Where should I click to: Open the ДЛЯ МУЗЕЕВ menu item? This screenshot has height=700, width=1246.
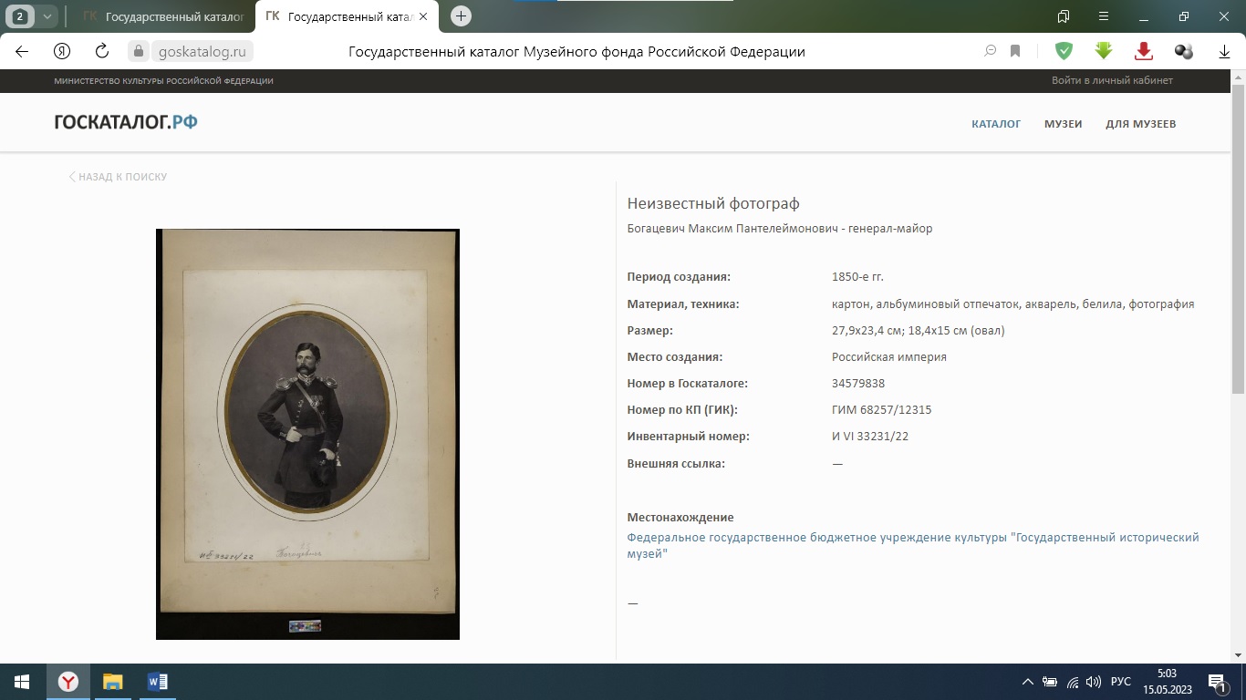(x=1140, y=124)
